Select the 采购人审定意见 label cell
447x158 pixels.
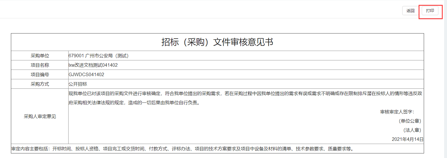40,116
